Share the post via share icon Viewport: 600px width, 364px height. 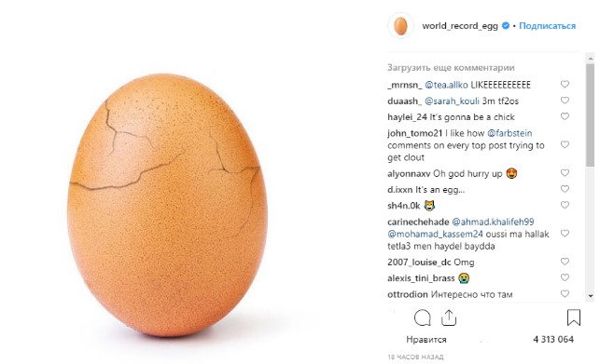(449, 317)
